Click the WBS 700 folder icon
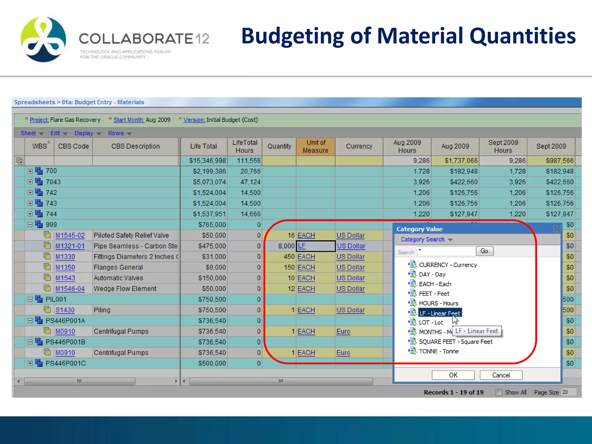The height and width of the screenshot is (444, 592). pos(39,171)
